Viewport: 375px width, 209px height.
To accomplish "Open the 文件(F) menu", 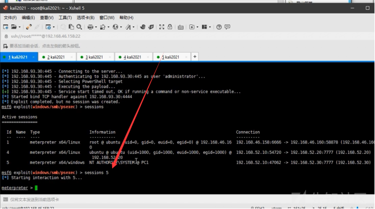I will pyautogui.click(x=10, y=18).
